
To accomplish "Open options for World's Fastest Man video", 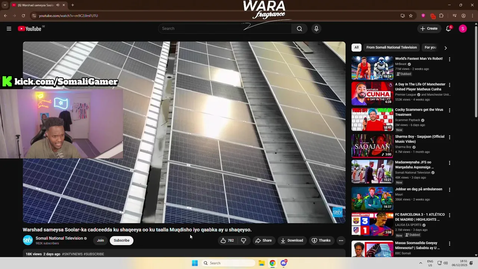I will pyautogui.click(x=450, y=59).
